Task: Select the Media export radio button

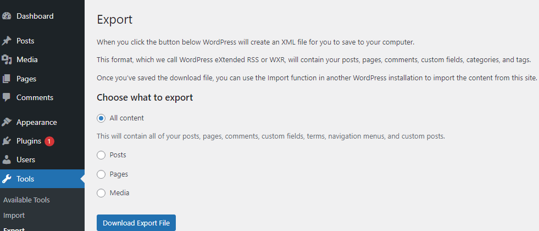Action: pos(101,193)
